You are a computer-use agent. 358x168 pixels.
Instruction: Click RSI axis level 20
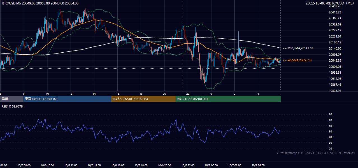tap(331, 148)
